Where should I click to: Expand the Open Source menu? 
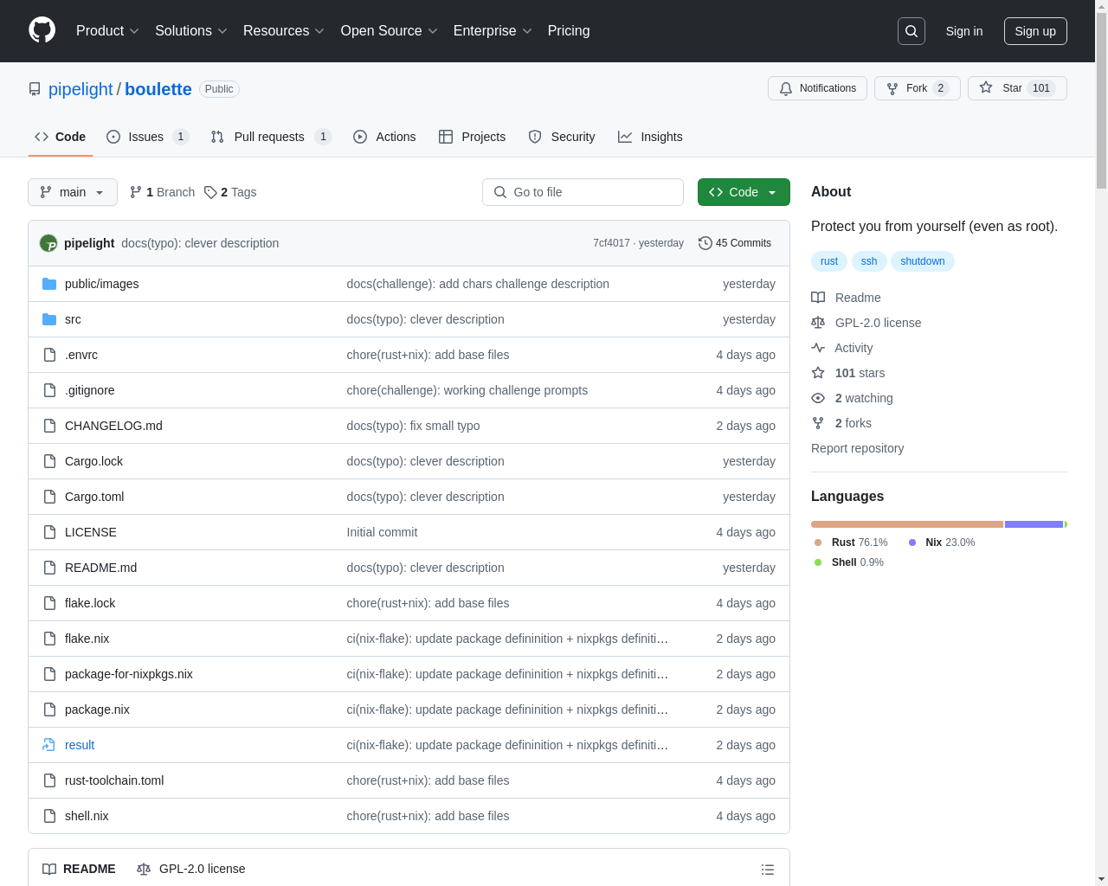point(390,31)
